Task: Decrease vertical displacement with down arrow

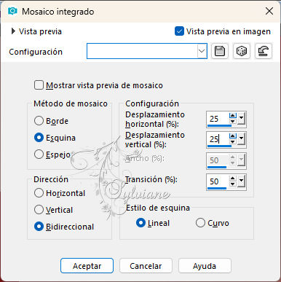Action: point(233,141)
